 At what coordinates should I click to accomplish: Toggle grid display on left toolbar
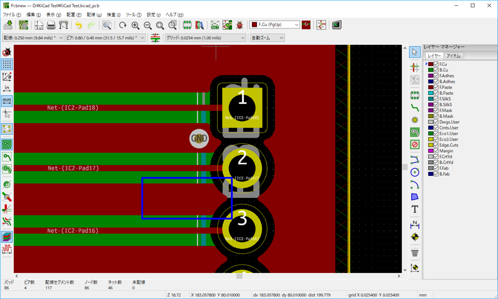point(7,64)
